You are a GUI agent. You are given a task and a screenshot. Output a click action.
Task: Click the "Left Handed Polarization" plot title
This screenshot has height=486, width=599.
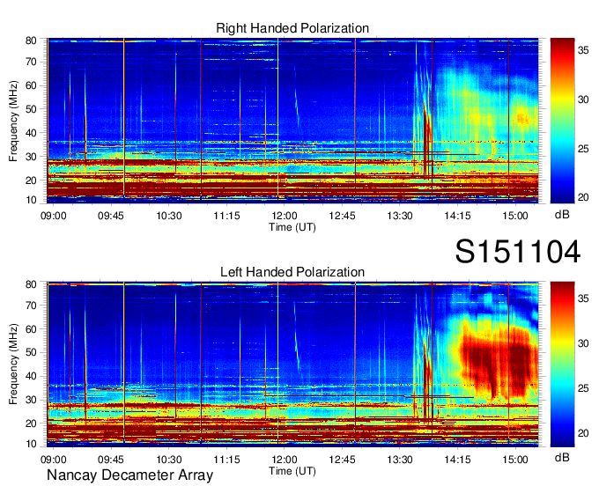point(292,272)
